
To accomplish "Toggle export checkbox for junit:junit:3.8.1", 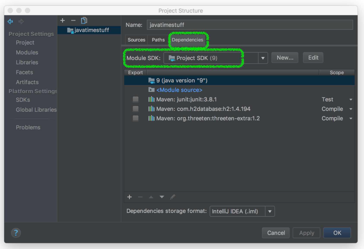I will [135, 99].
